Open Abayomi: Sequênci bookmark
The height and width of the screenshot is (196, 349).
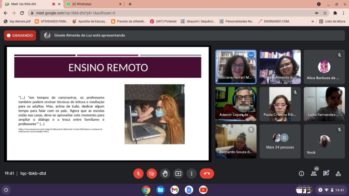click(198, 21)
